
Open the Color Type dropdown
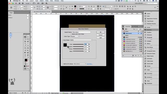pyautogui.click(x=75, y=37)
